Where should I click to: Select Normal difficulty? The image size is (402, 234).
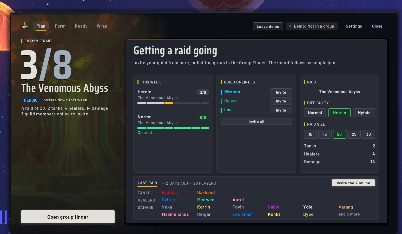click(315, 113)
